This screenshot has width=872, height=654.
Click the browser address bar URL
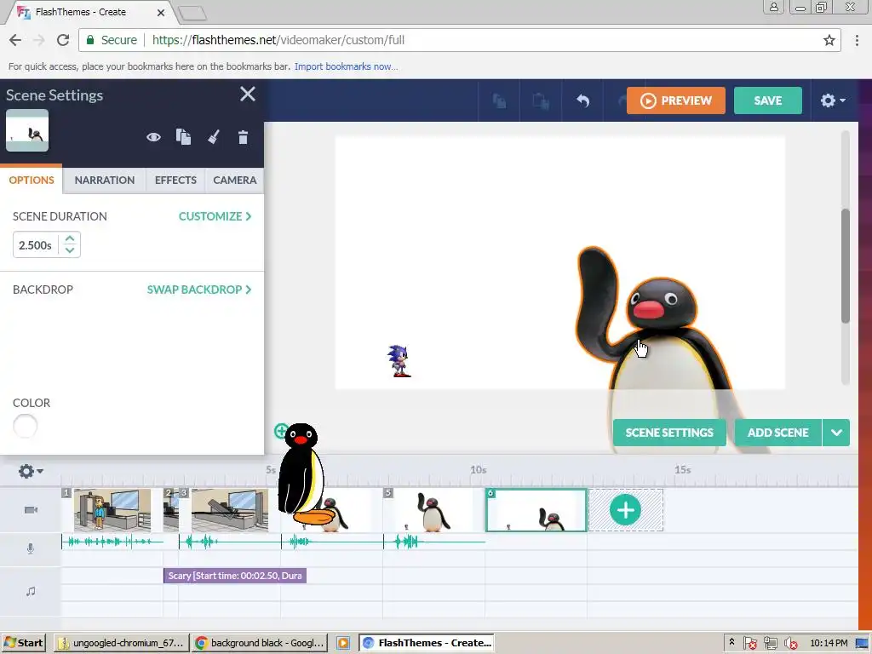[278, 40]
